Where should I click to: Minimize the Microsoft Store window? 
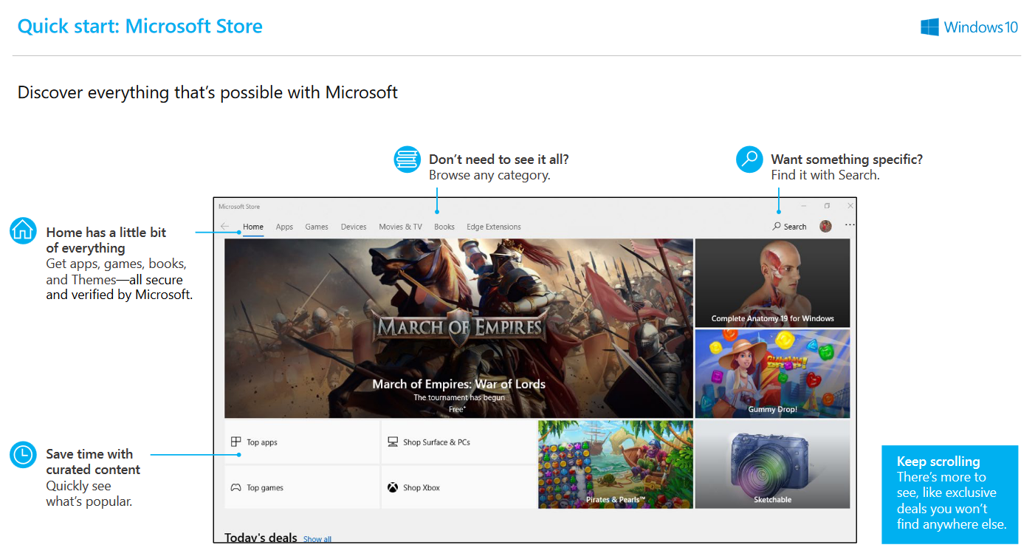point(804,206)
